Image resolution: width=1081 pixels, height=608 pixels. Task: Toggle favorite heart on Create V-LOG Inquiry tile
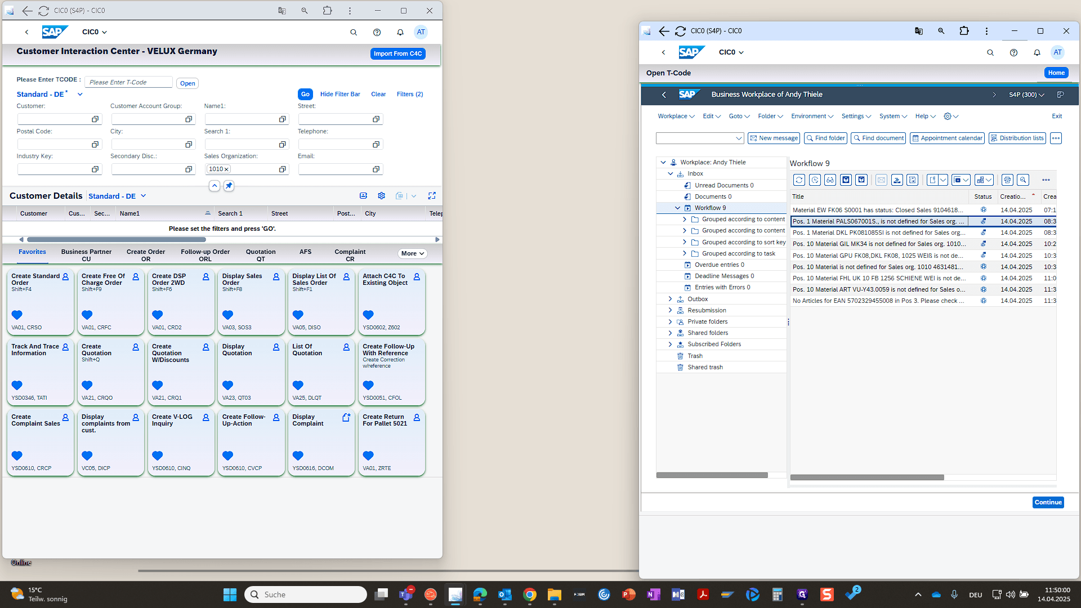click(x=158, y=456)
